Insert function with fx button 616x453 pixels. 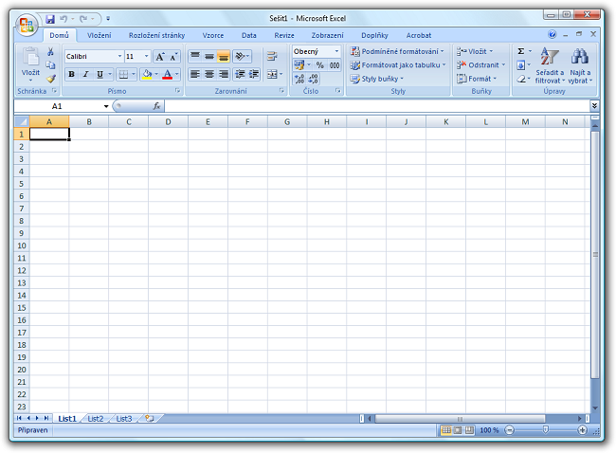click(156, 106)
